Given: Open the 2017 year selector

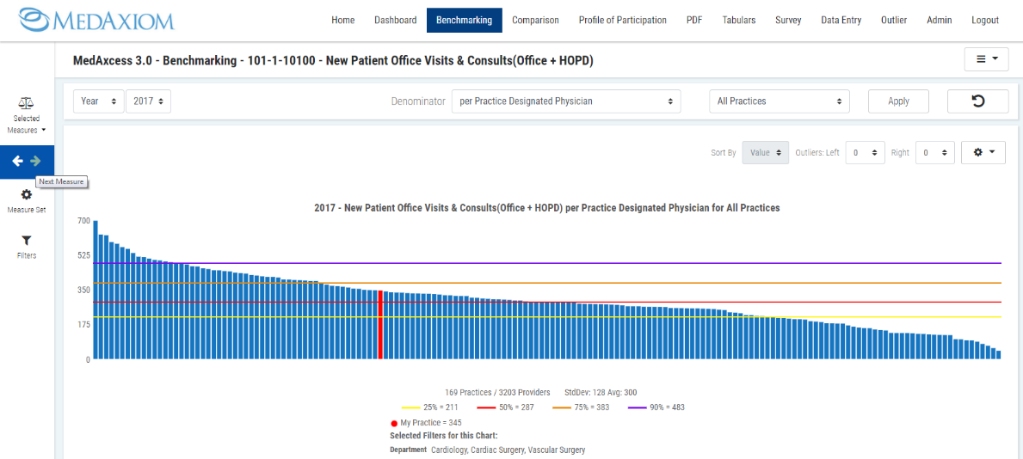Looking at the screenshot, I should pos(148,101).
